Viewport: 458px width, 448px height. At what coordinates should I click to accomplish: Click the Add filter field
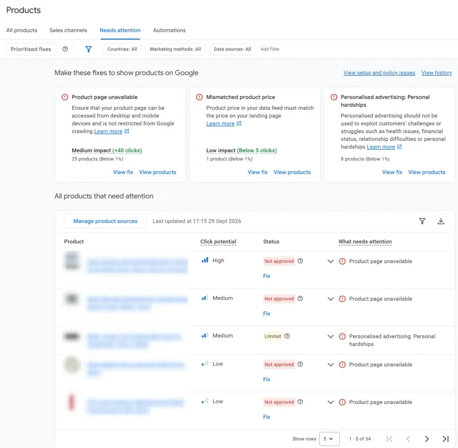tap(270, 49)
